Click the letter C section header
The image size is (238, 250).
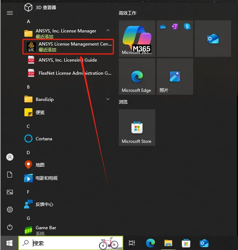(x=28, y=126)
